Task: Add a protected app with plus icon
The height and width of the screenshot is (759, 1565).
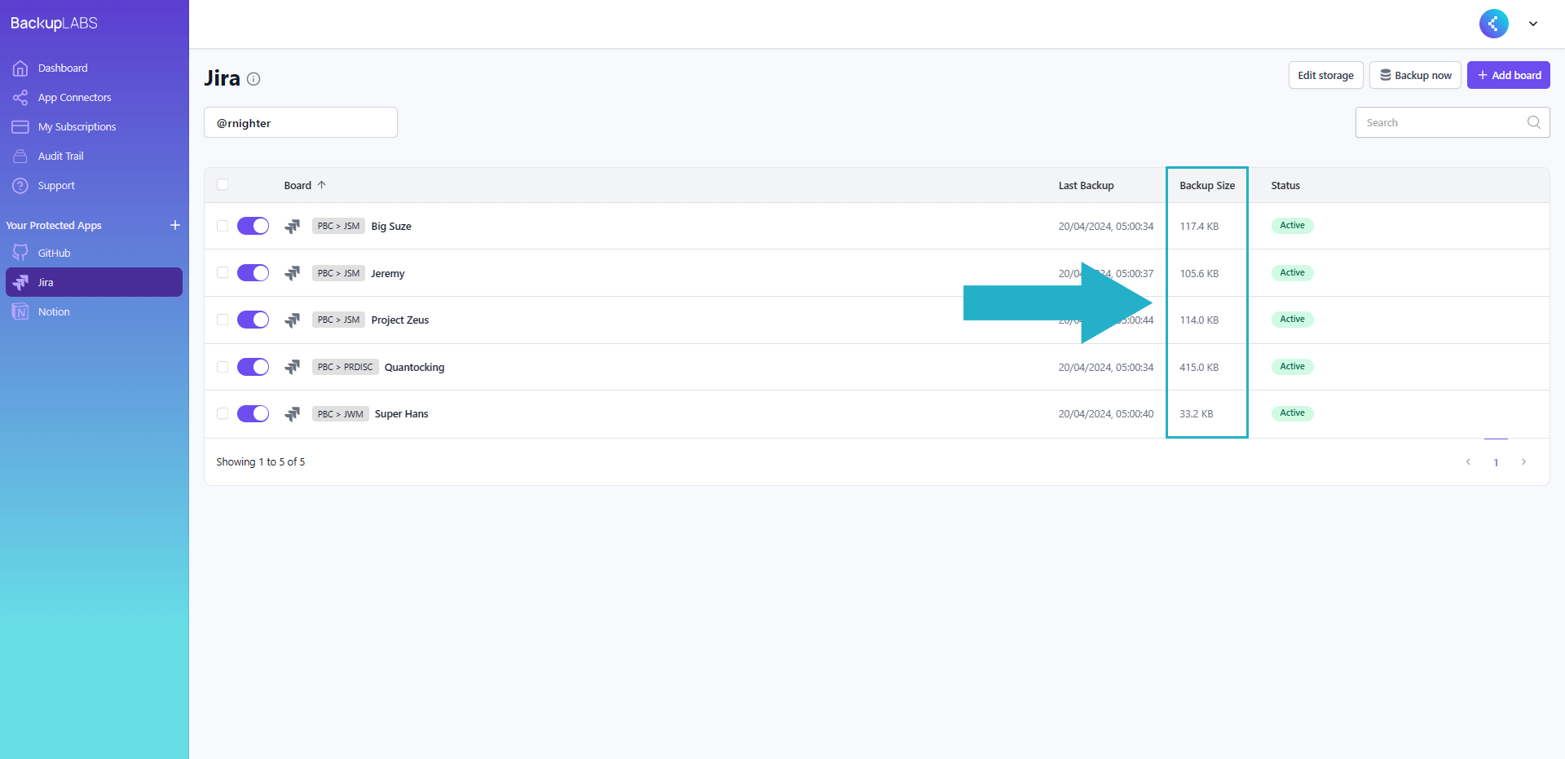Action: (175, 225)
